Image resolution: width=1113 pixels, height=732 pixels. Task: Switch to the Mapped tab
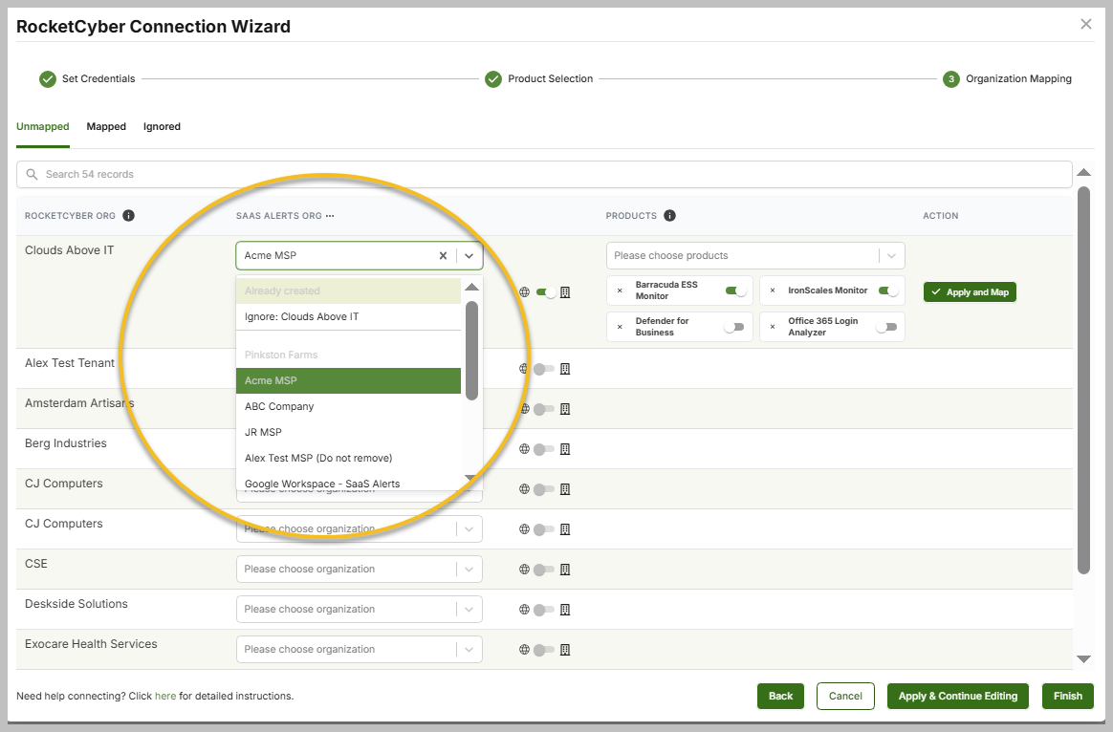tap(106, 126)
